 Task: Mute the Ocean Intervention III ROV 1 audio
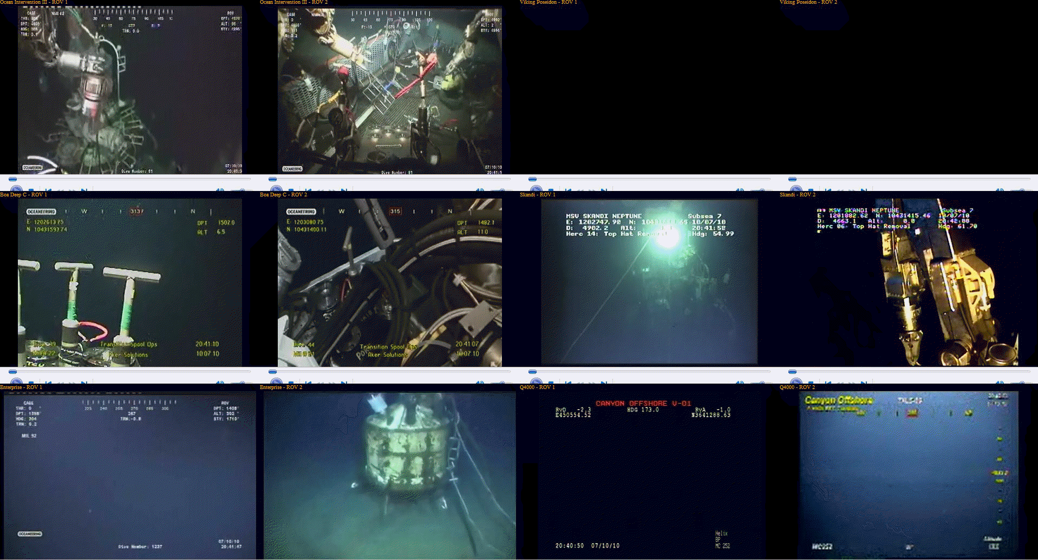point(220,190)
